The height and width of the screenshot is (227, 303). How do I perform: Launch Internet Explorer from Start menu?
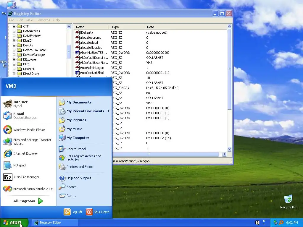21,153
